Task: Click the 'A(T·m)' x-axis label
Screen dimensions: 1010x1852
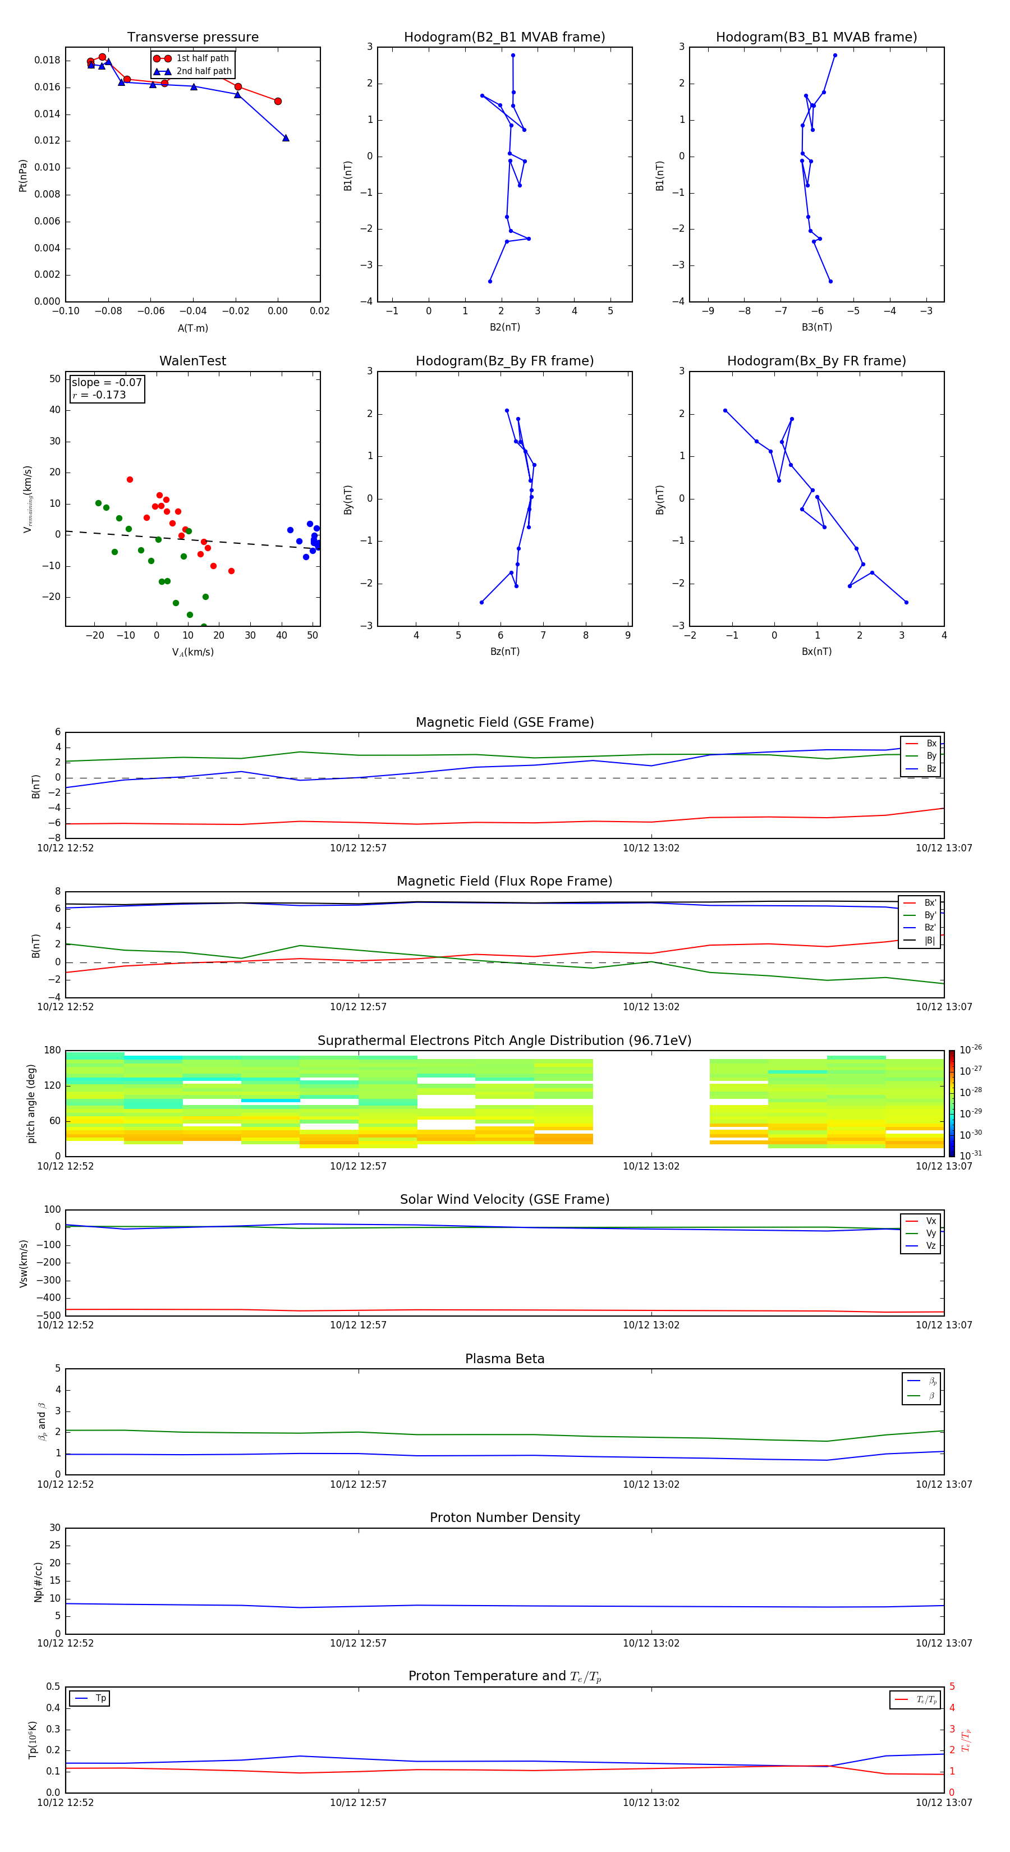Action: tap(192, 328)
